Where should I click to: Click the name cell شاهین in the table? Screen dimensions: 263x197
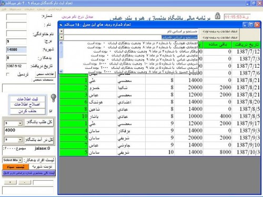pos(103,109)
